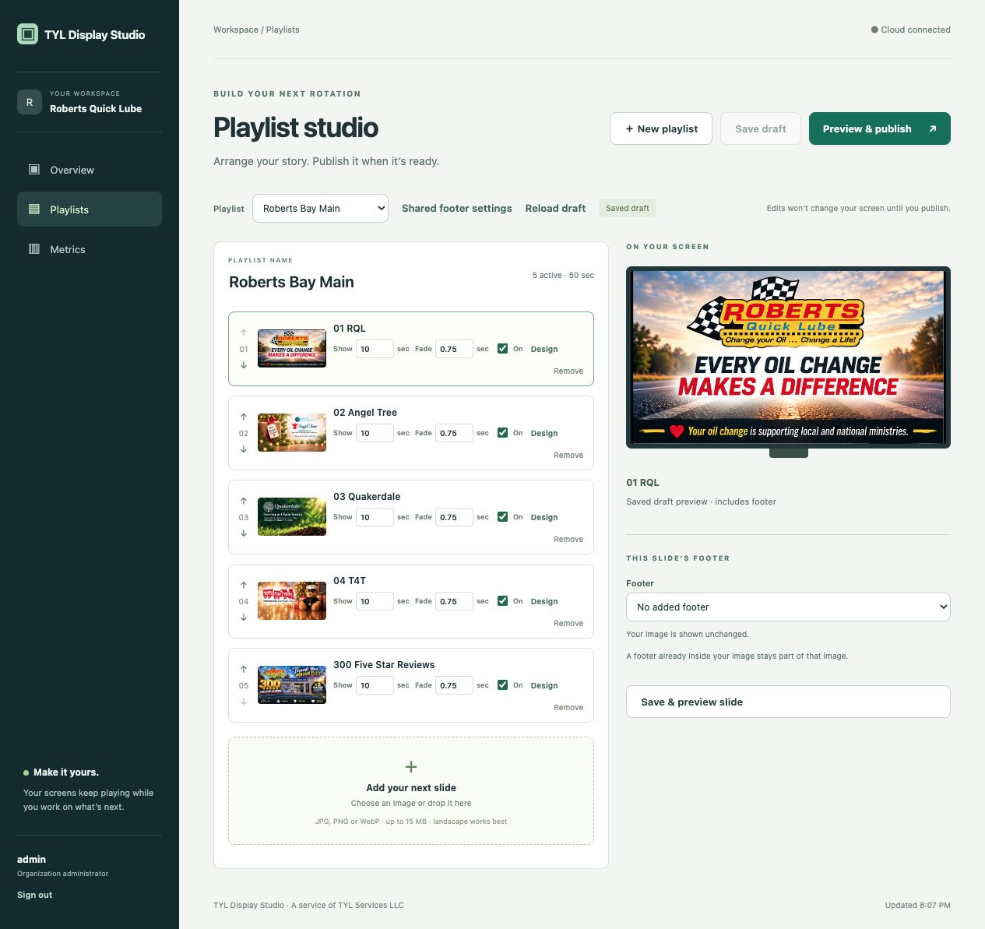Click Preview & publish button
Viewport: 985px width, 929px height.
[x=880, y=128]
